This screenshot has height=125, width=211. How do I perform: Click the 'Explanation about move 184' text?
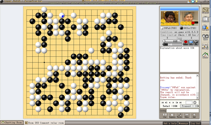[x=177, y=48]
